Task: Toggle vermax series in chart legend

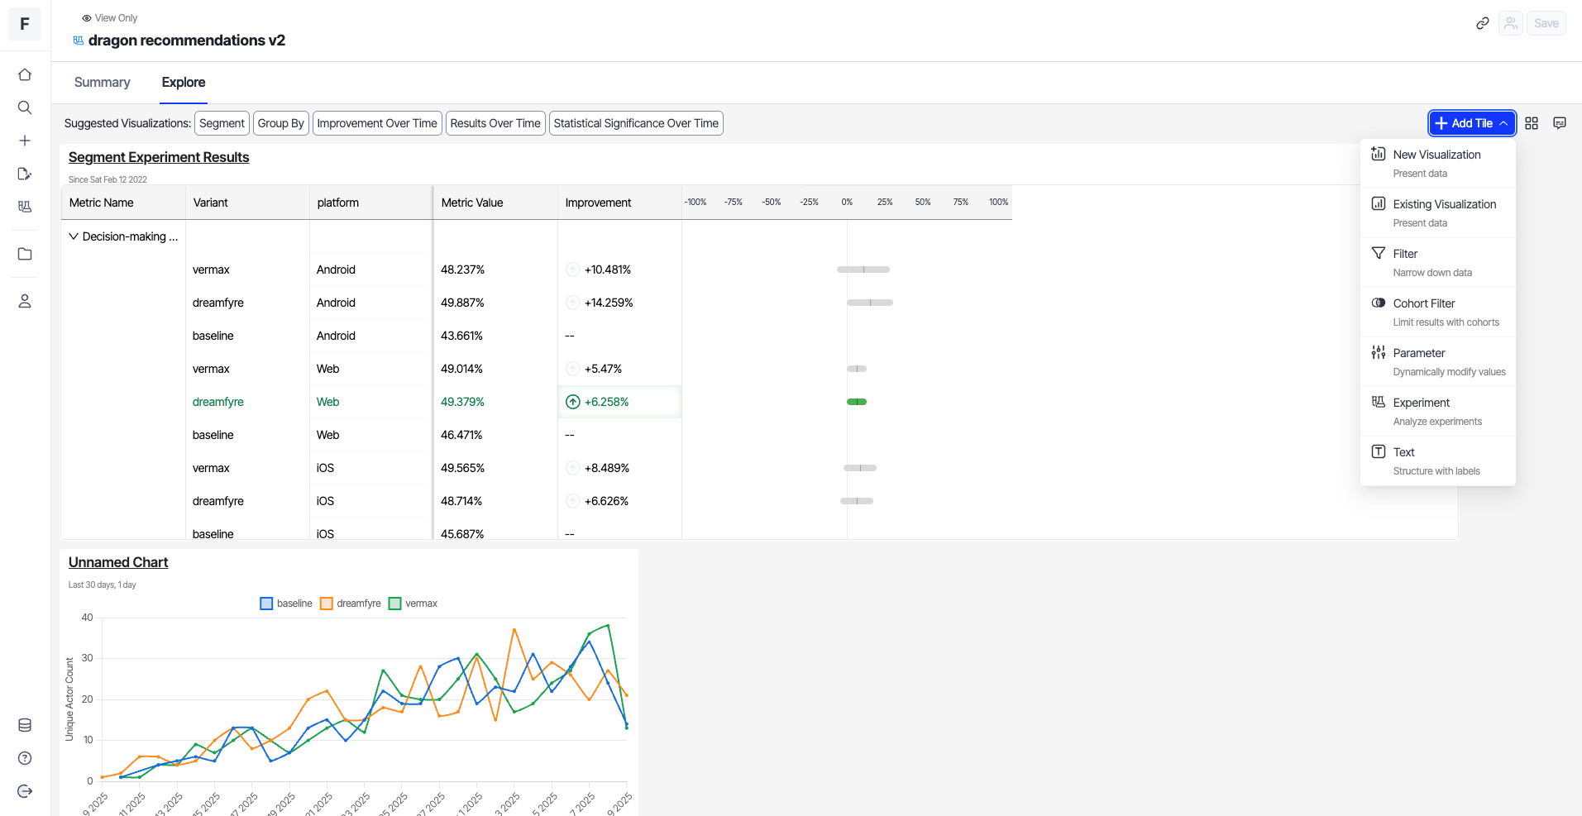Action: point(413,604)
